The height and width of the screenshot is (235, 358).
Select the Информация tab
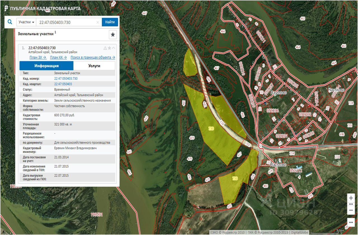tap(46, 66)
